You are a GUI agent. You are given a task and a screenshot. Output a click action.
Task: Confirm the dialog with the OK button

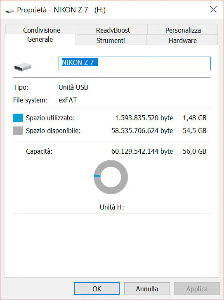click(x=97, y=288)
